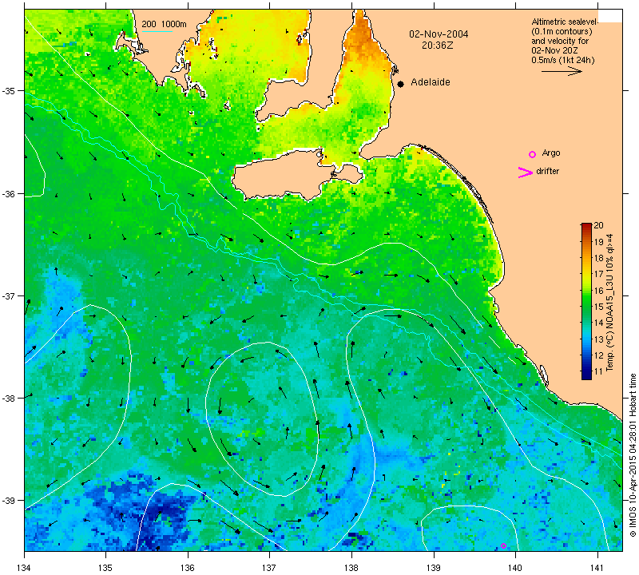Click the Argo float marker near longitude 140
Screen dimensions: 639x575
[x=503, y=545]
